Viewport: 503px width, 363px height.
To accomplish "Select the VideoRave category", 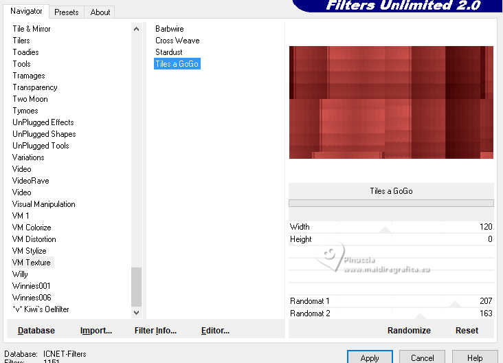I will click(30, 181).
